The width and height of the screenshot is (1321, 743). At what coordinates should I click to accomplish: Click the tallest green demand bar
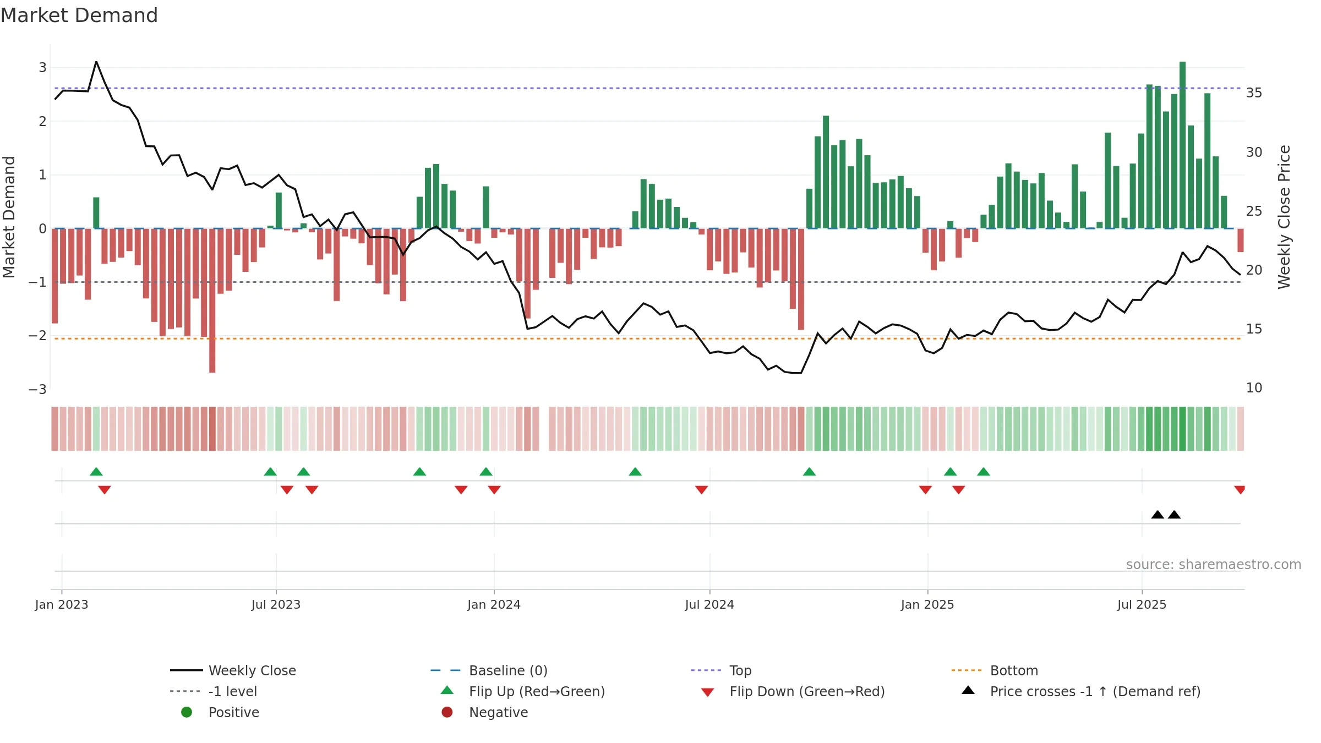[x=1182, y=145]
